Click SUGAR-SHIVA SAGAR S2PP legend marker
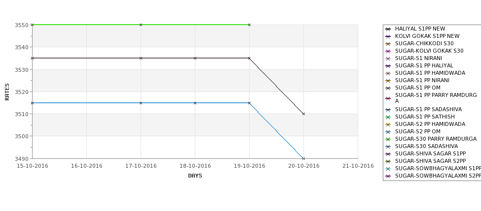Screen dimensions: 481x211 point(388,161)
